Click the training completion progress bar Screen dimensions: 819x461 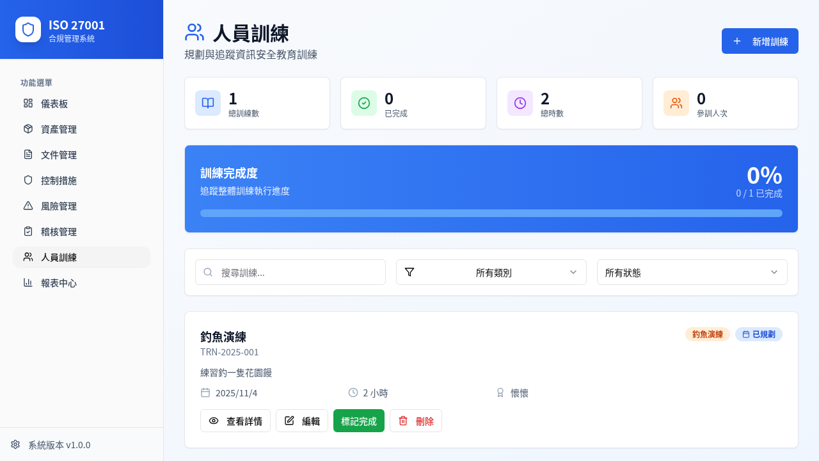[x=491, y=213]
